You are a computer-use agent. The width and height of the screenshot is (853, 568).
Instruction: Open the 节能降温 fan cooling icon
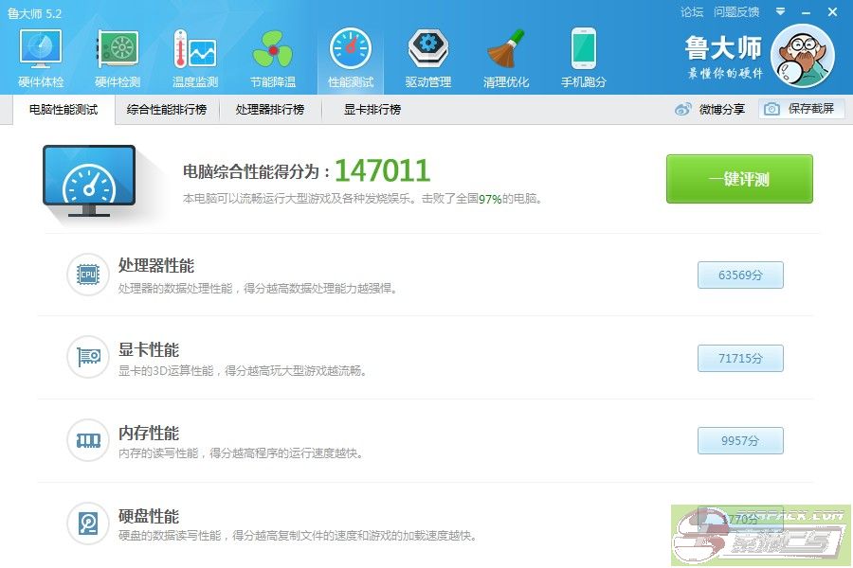273,49
